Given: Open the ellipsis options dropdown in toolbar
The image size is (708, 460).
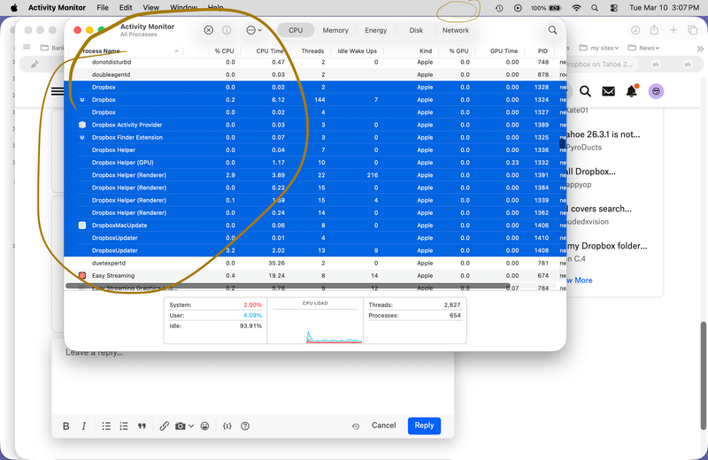Looking at the screenshot, I should click(254, 30).
